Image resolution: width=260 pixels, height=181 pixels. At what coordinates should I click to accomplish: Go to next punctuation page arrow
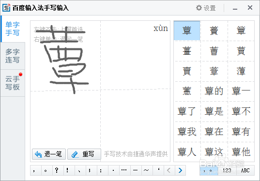coord(180,170)
